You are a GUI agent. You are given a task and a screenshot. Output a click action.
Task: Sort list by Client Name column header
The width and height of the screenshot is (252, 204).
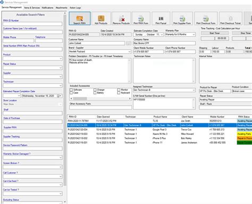click(x=195, y=117)
